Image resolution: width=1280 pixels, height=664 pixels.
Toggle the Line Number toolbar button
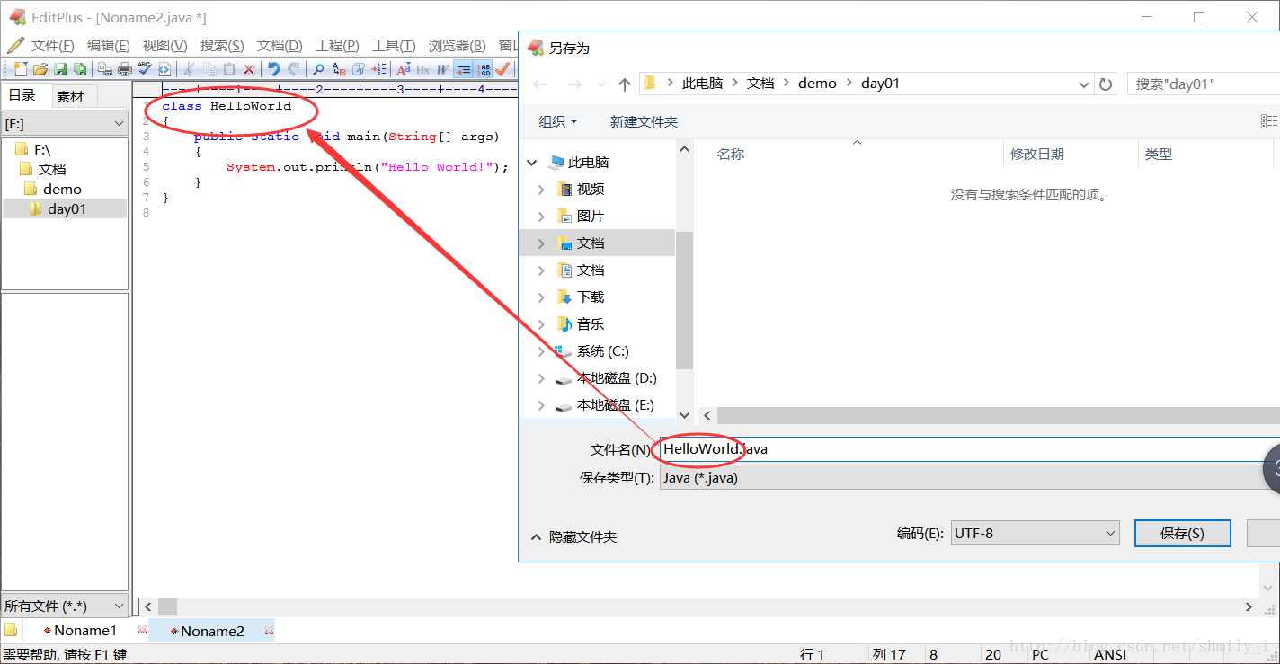tap(483, 69)
